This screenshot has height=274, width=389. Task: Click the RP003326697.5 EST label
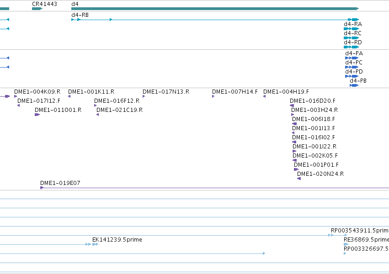[x=366, y=249]
